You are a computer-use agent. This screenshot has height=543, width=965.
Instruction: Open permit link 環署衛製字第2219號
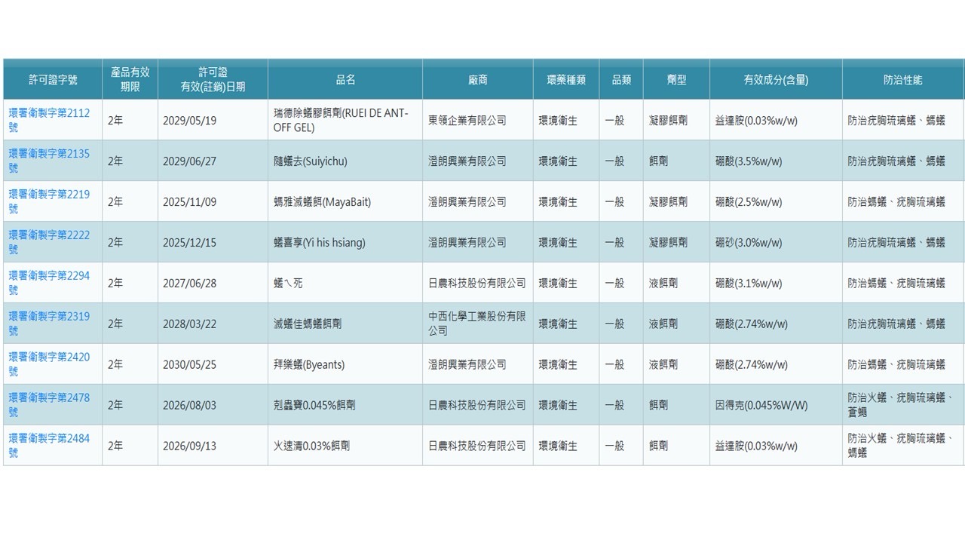click(x=50, y=201)
